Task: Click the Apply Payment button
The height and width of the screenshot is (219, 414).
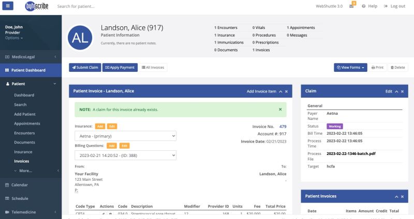Action: (x=120, y=67)
